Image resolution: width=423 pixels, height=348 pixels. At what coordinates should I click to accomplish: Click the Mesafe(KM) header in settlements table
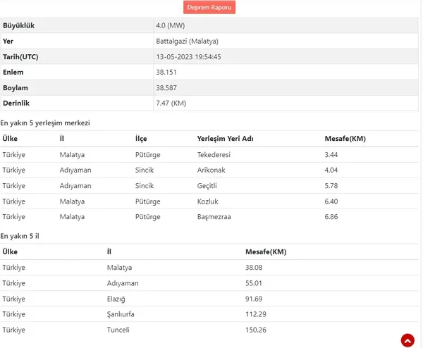tap(345, 139)
